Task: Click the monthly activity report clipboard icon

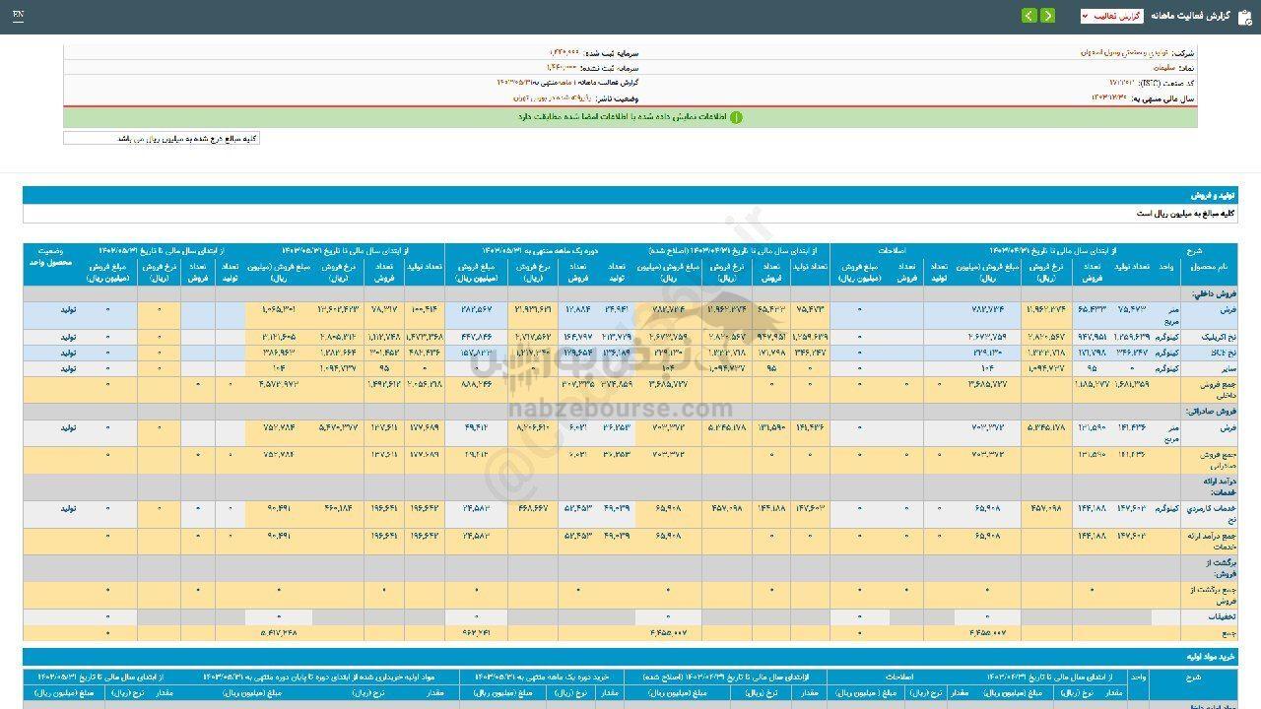Action: point(1245,16)
